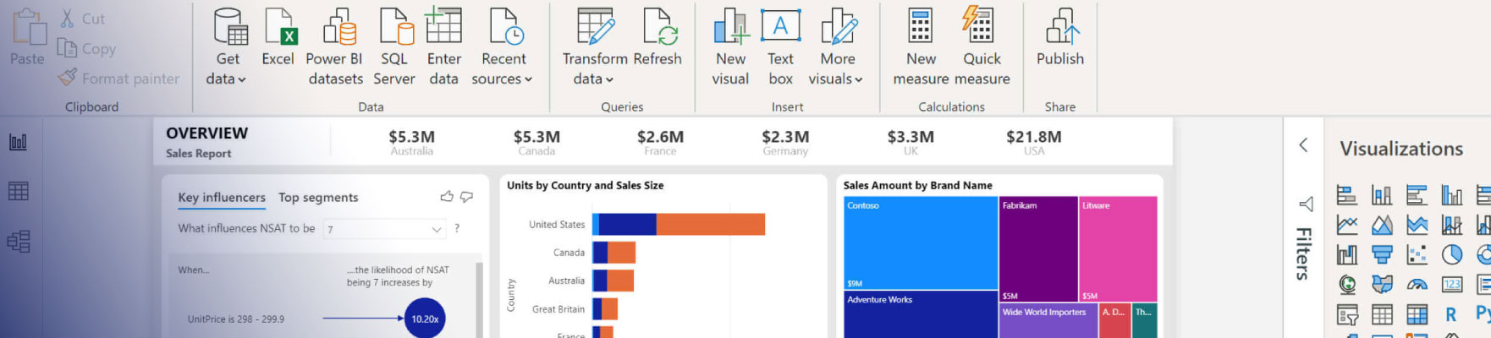Collapse the Visualizations pane with the chevron
The image size is (1491, 338).
click(1303, 145)
